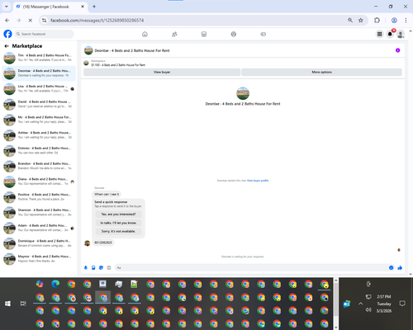Open the Facebook menu grid icon

[x=379, y=34]
